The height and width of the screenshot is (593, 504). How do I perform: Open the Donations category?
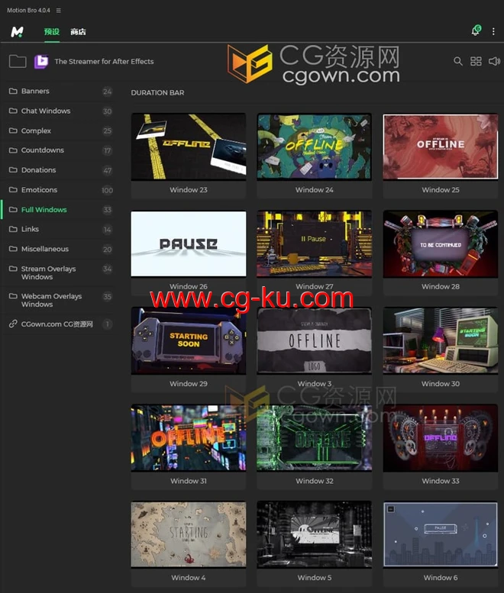[59, 169]
